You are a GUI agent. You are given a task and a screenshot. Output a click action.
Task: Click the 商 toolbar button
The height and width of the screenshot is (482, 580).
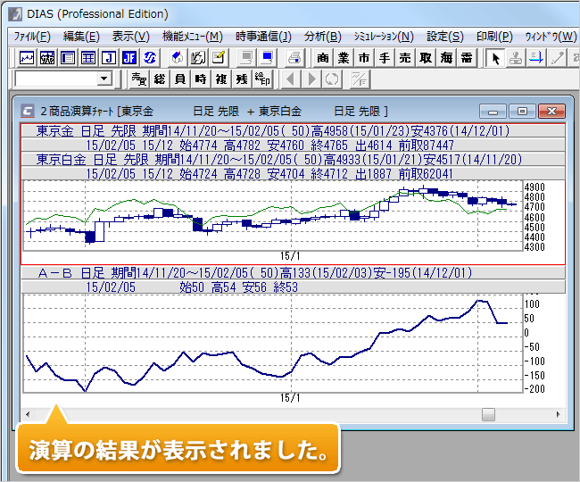[323, 58]
